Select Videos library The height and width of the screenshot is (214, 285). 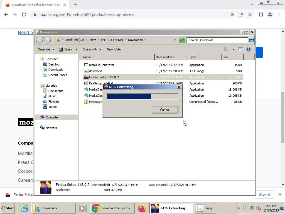click(x=50, y=107)
